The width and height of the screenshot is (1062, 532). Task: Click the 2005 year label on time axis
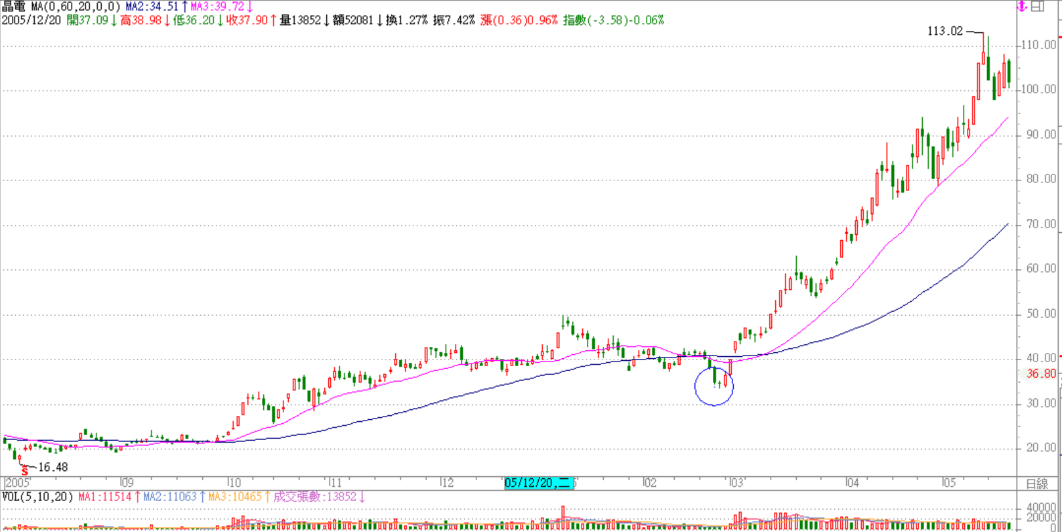point(18,483)
